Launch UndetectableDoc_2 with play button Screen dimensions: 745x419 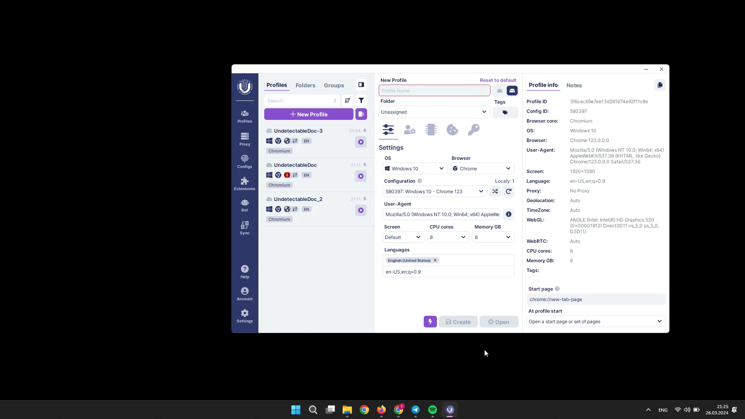361,210
